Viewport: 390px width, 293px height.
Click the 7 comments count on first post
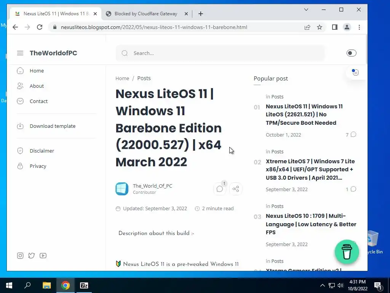pyautogui.click(x=351, y=135)
